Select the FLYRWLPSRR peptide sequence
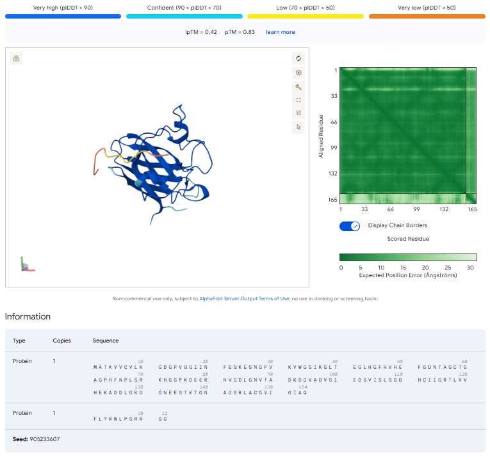The height and width of the screenshot is (459, 490). pyautogui.click(x=118, y=419)
